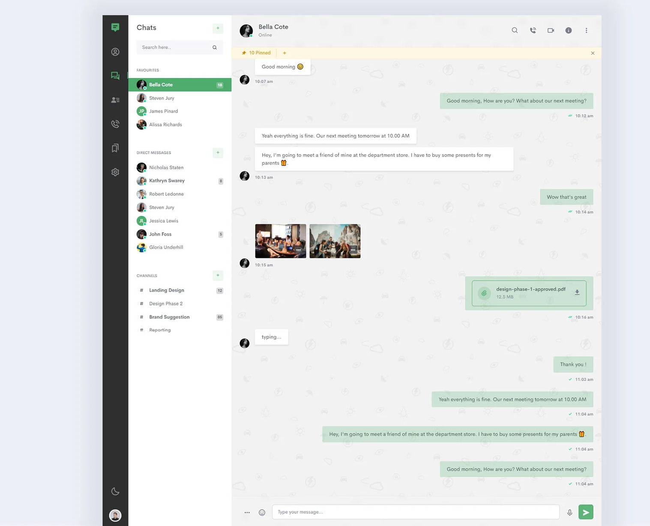650x526 pixels.
Task: Dismiss the 10 Pinned messages banner
Action: pos(593,53)
